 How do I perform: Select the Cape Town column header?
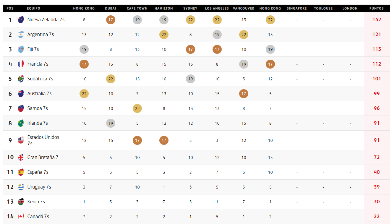137,9
